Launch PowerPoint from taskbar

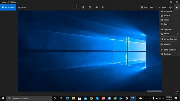[103, 98]
